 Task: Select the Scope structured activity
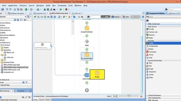(150, 69)
